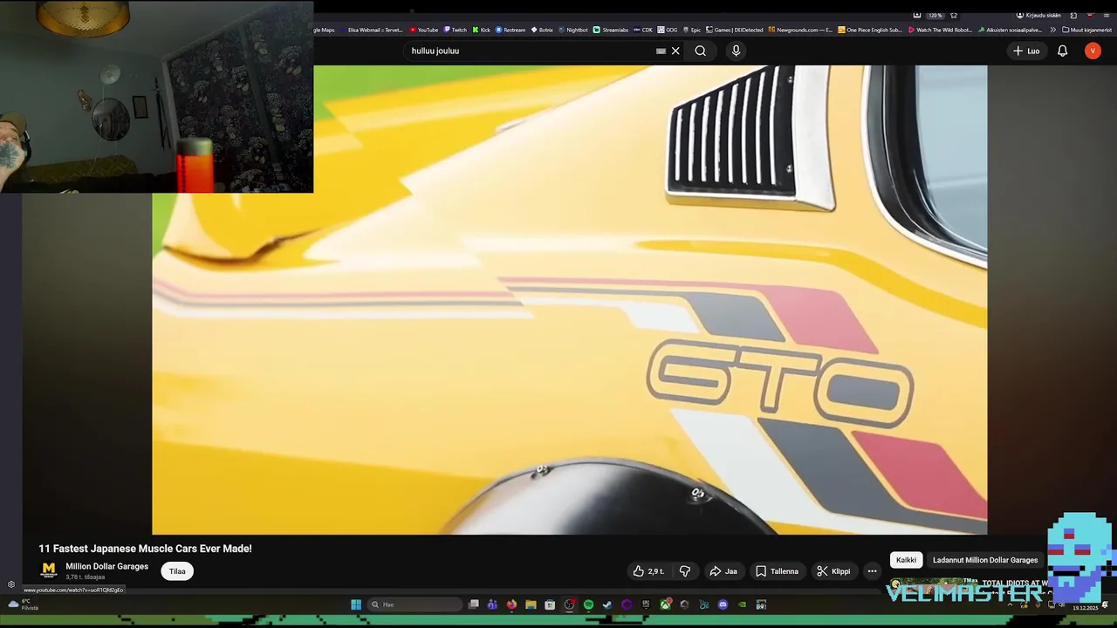Click Kirjaudu sisään in browser toolbar
The image size is (1117, 628).
pyautogui.click(x=1038, y=15)
